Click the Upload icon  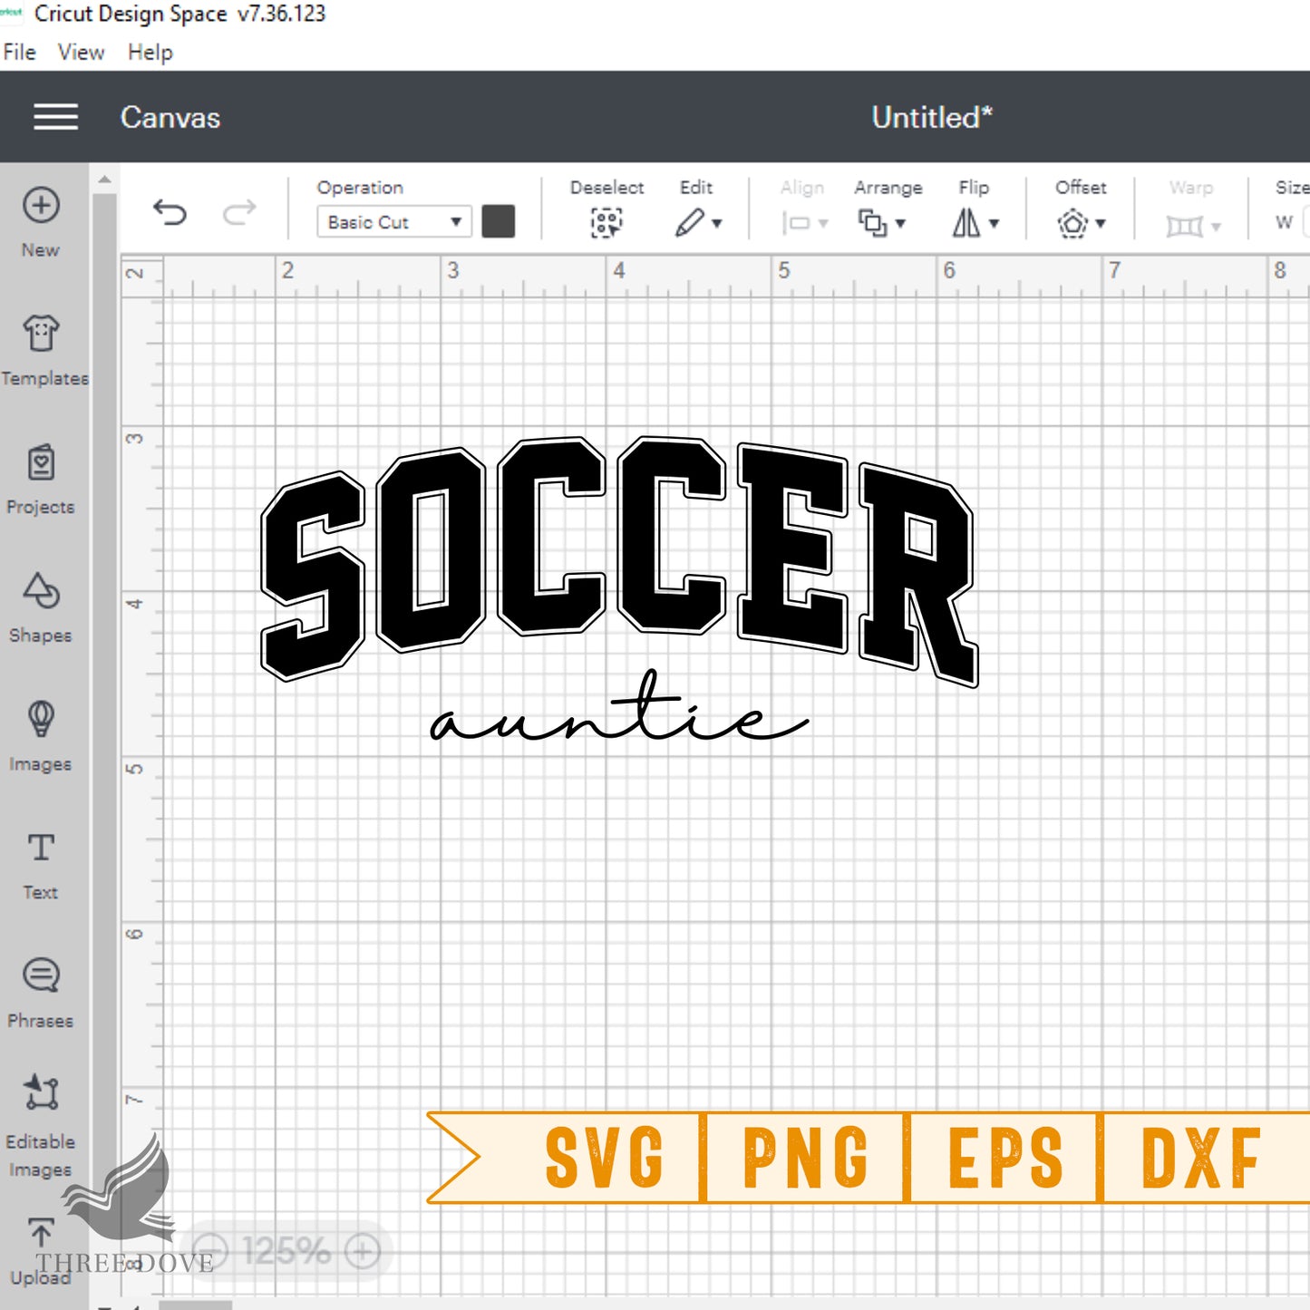point(41,1232)
